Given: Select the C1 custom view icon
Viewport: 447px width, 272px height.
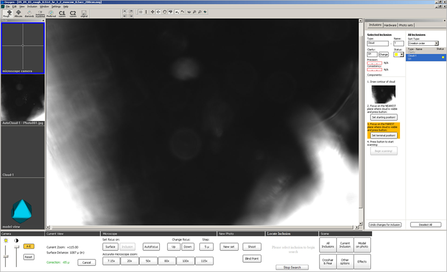Looking at the screenshot, I should (x=62, y=14).
